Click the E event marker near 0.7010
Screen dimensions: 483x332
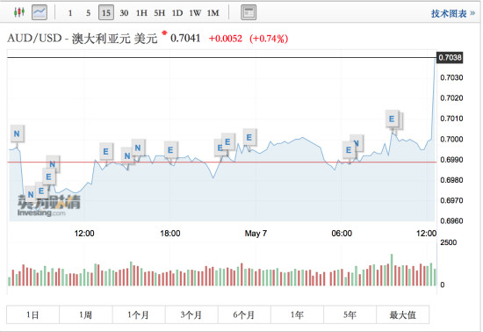pyautogui.click(x=392, y=119)
